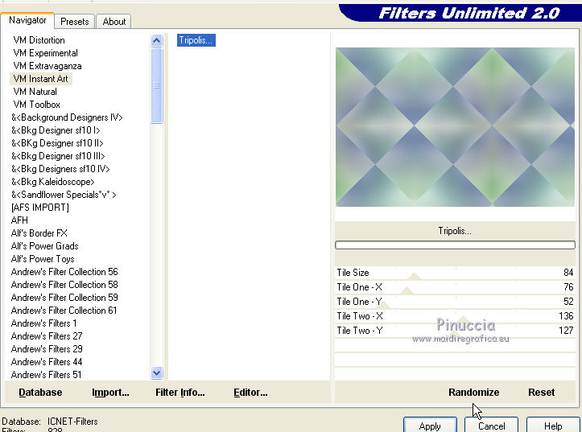Randomize the filter settings
Image resolution: width=582 pixels, height=432 pixels.
click(473, 393)
